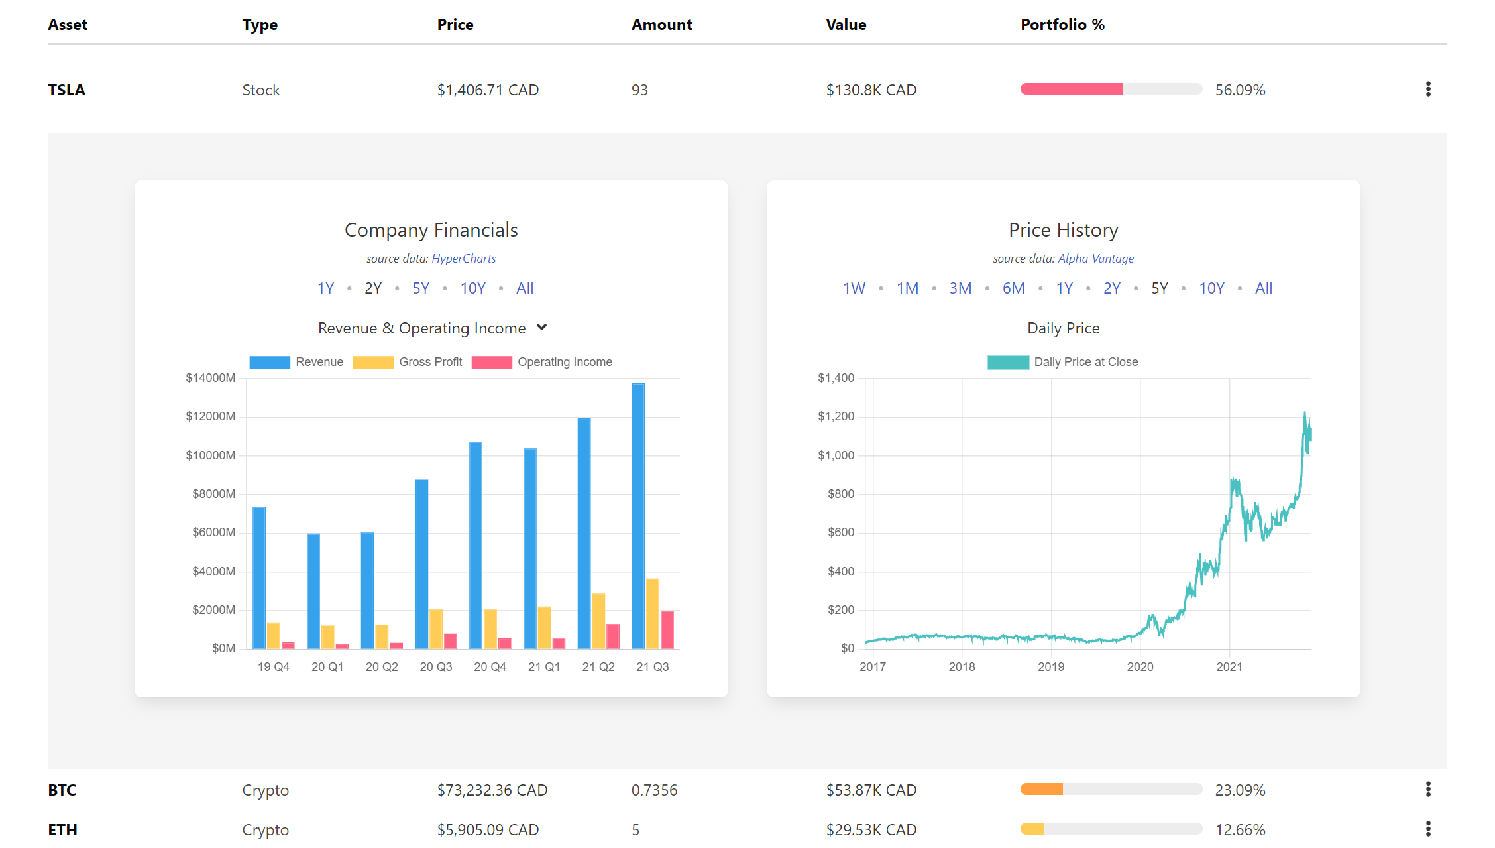
Task: Open the TSLA row kebab menu
Action: (x=1428, y=90)
